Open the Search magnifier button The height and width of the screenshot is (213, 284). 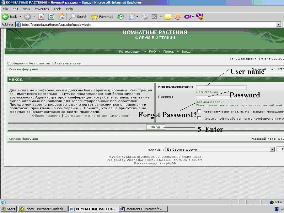coord(78,17)
